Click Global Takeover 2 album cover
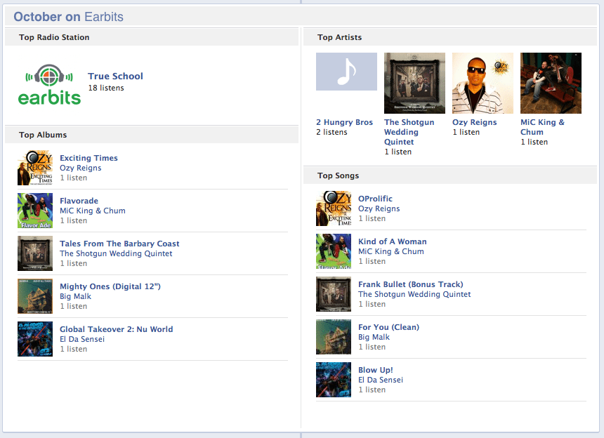 pyautogui.click(x=35, y=339)
